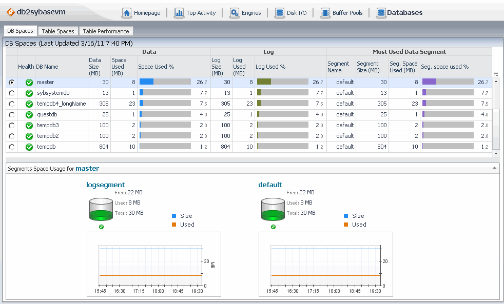Click the Buffer Pools icon

click(x=325, y=13)
